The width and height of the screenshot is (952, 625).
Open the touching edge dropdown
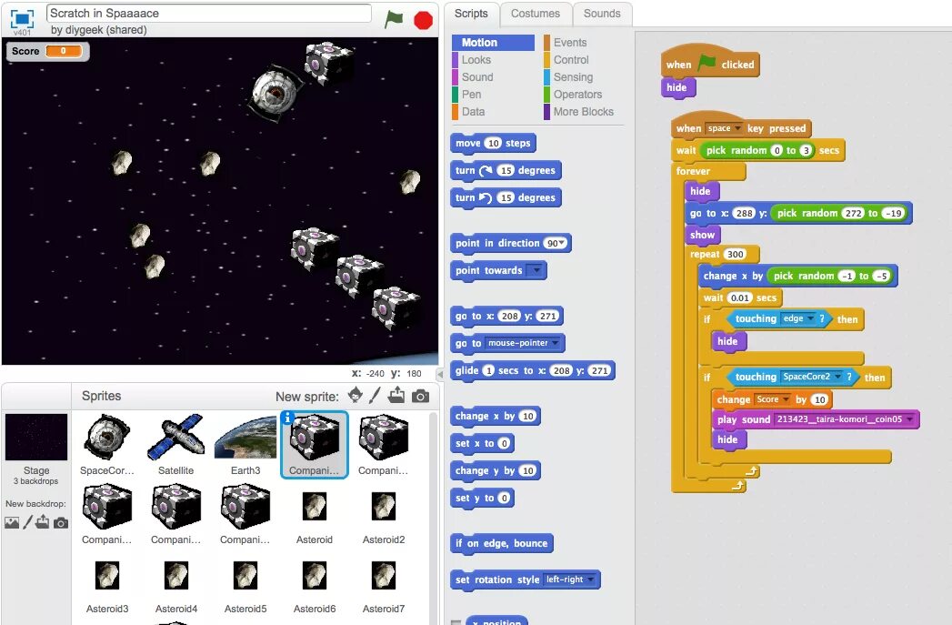point(810,318)
